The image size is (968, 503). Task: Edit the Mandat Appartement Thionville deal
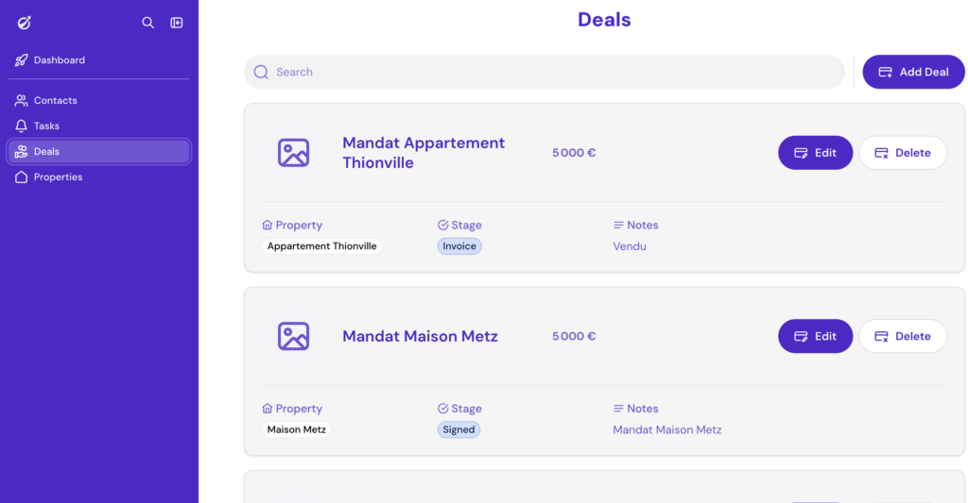(815, 153)
